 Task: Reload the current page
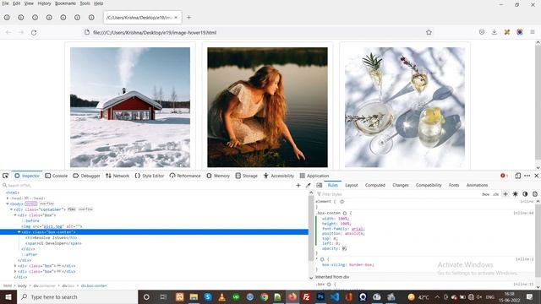(34, 32)
